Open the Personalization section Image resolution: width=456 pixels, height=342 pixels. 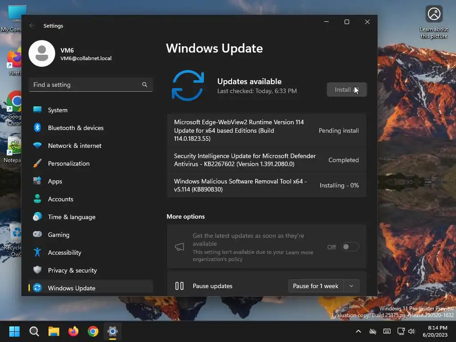tap(91, 163)
